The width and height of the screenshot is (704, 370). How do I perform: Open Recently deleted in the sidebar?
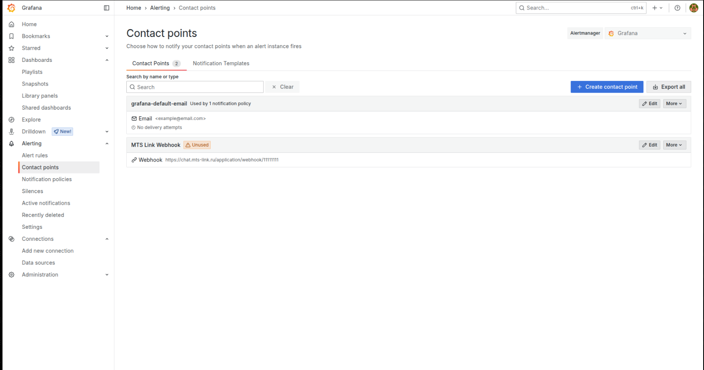pos(43,215)
